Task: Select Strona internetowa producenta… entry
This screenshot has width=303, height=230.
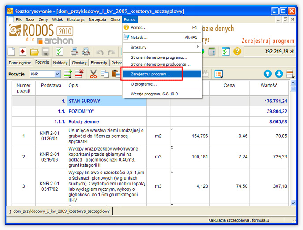Action: pos(162,64)
